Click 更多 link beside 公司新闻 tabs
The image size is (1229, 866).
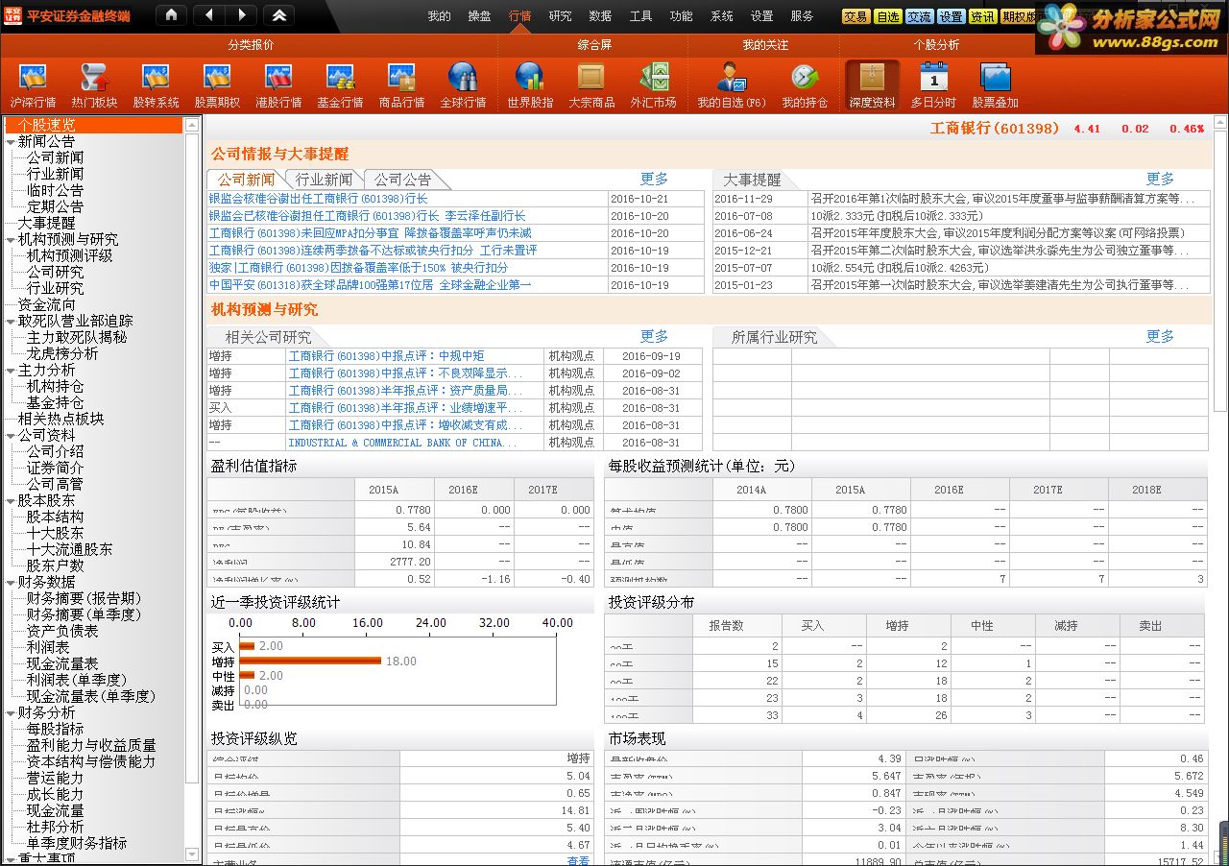654,180
